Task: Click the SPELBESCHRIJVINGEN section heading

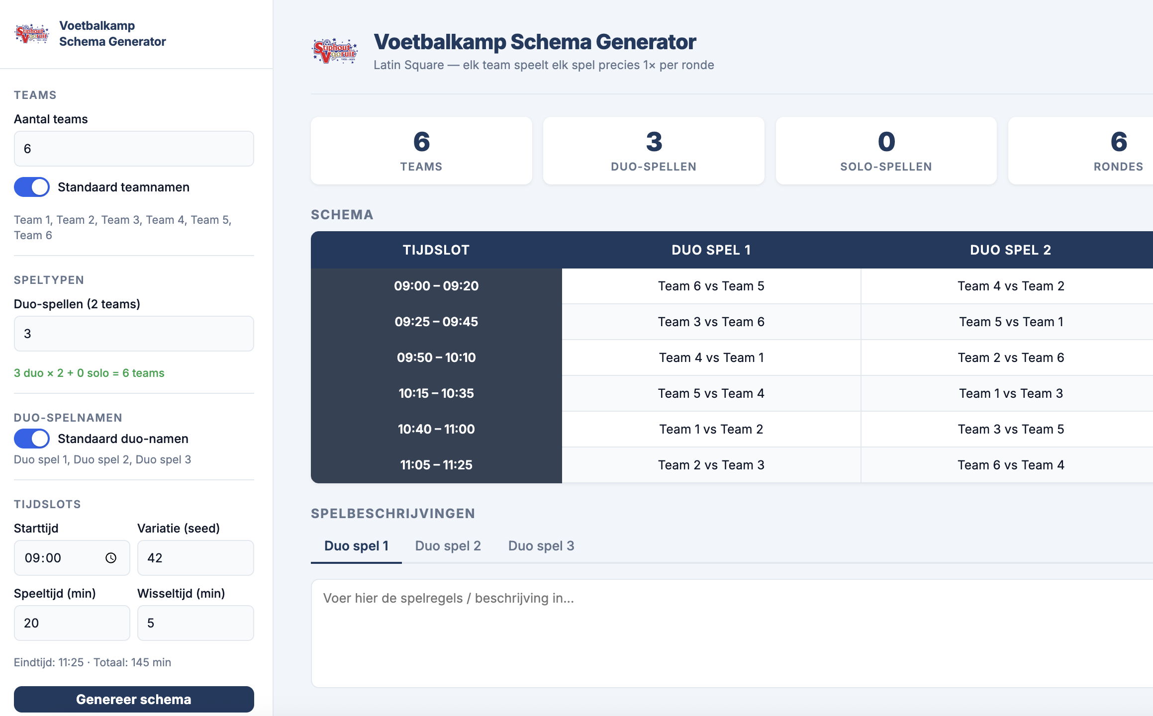Action: (x=393, y=513)
